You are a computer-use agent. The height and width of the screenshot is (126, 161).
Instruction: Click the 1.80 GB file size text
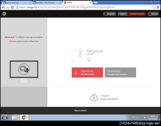[x=89, y=54]
